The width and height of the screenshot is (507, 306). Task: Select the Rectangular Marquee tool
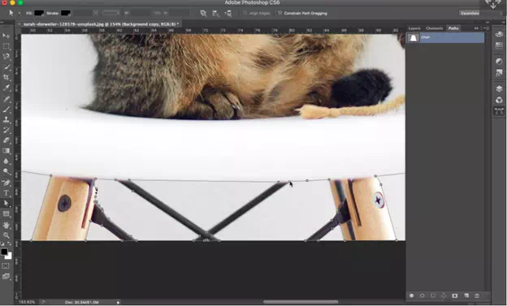6,46
